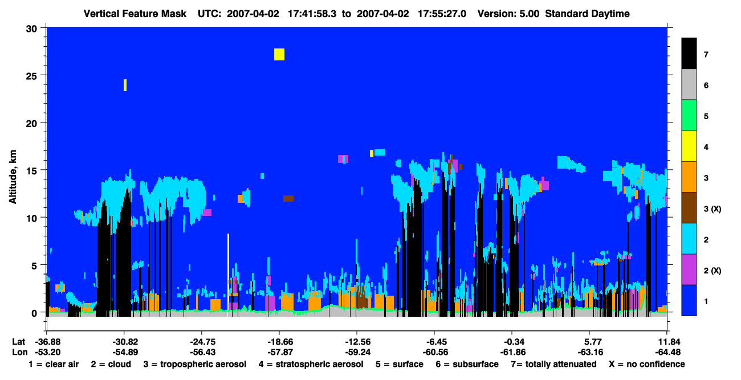Click the black color swatch labeled 7
The height and width of the screenshot is (380, 741).
[689, 54]
